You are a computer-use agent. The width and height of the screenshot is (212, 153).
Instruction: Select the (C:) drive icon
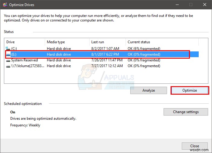(8, 48)
